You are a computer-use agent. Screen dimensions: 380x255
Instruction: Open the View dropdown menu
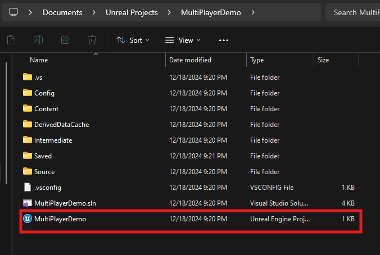click(183, 40)
